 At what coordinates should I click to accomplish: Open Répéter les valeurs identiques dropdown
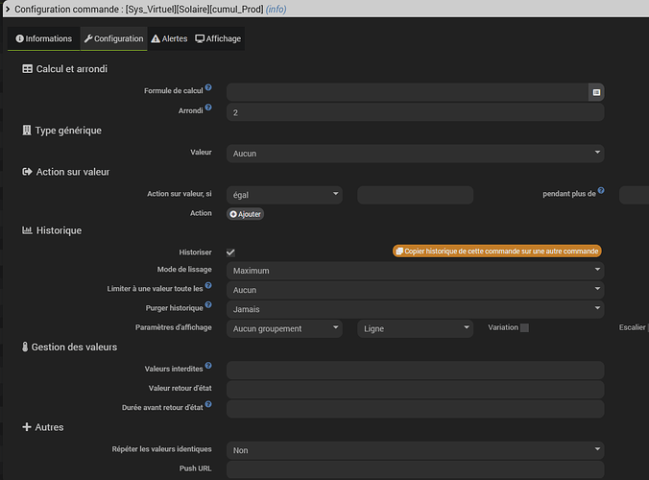coord(415,450)
